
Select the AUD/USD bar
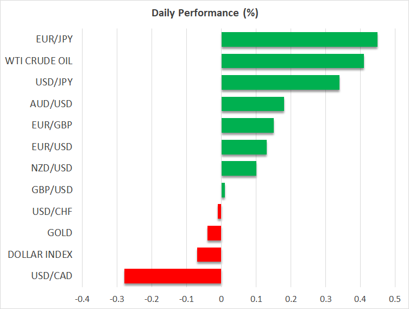pyautogui.click(x=253, y=104)
